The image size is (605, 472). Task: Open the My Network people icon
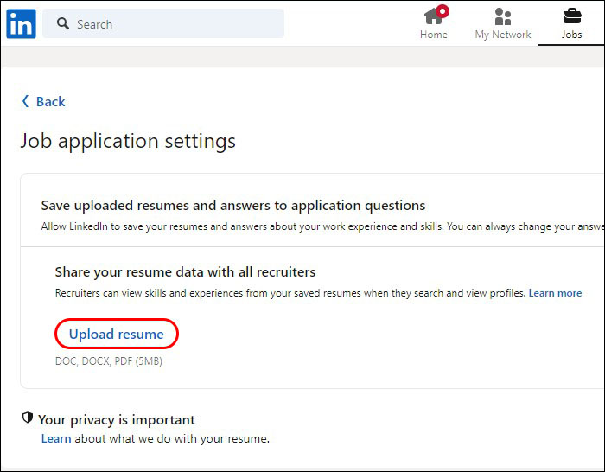(502, 16)
